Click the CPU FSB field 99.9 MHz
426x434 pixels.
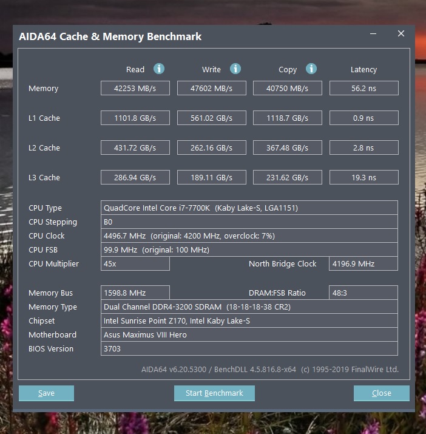click(x=249, y=249)
